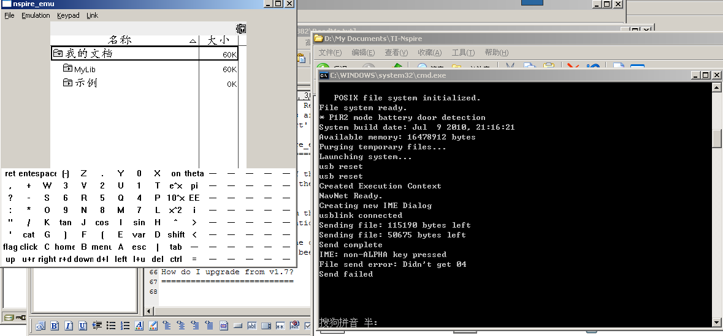Click the 'tab' key on the keypad

pos(175,247)
